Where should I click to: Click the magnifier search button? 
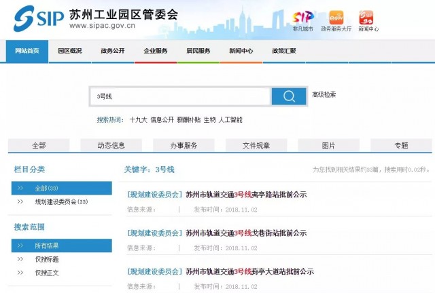click(289, 96)
